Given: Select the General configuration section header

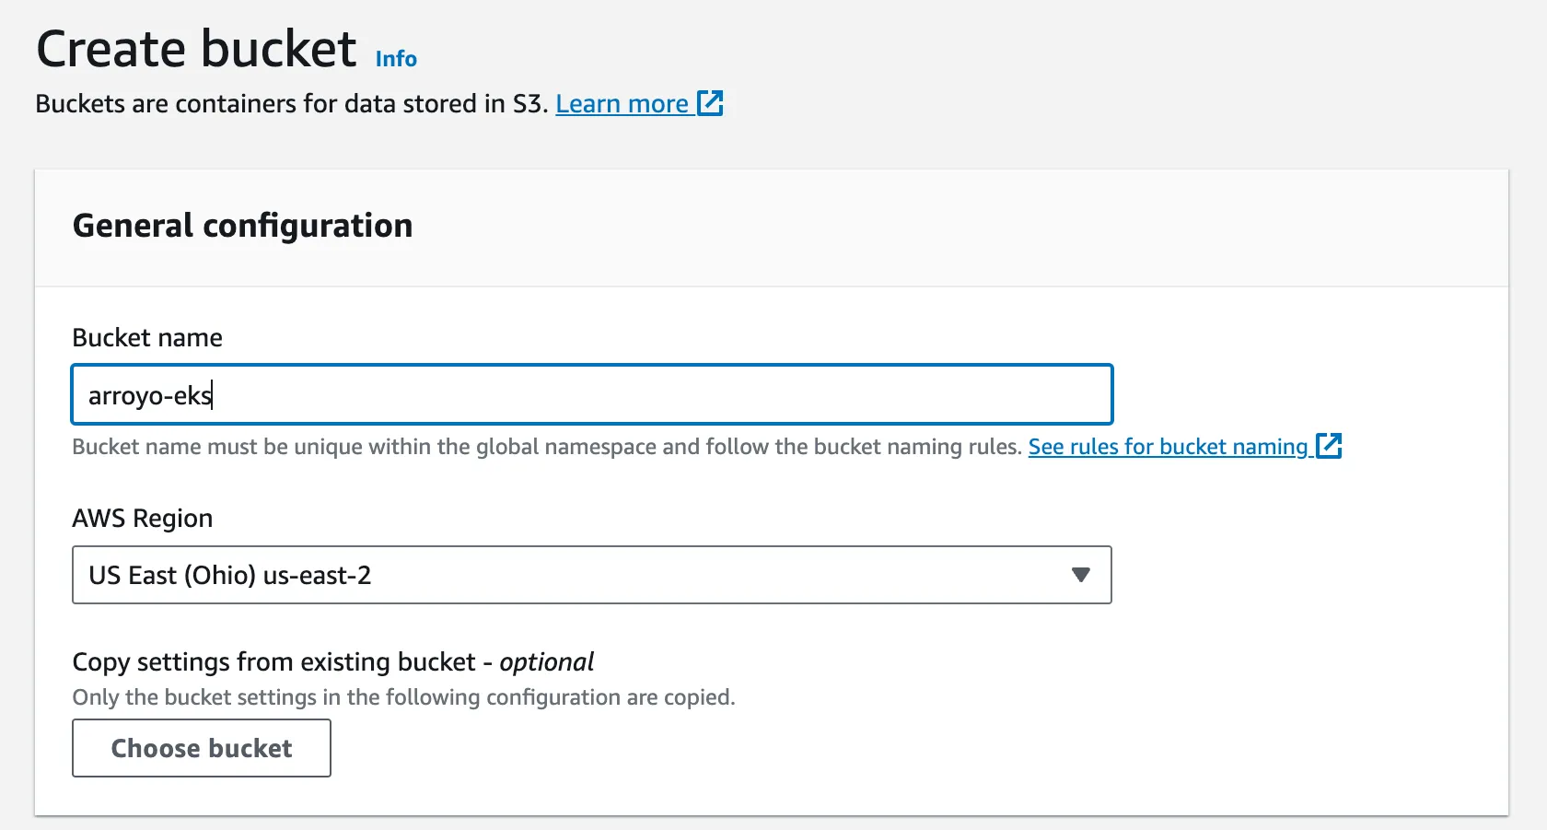Looking at the screenshot, I should tap(242, 226).
